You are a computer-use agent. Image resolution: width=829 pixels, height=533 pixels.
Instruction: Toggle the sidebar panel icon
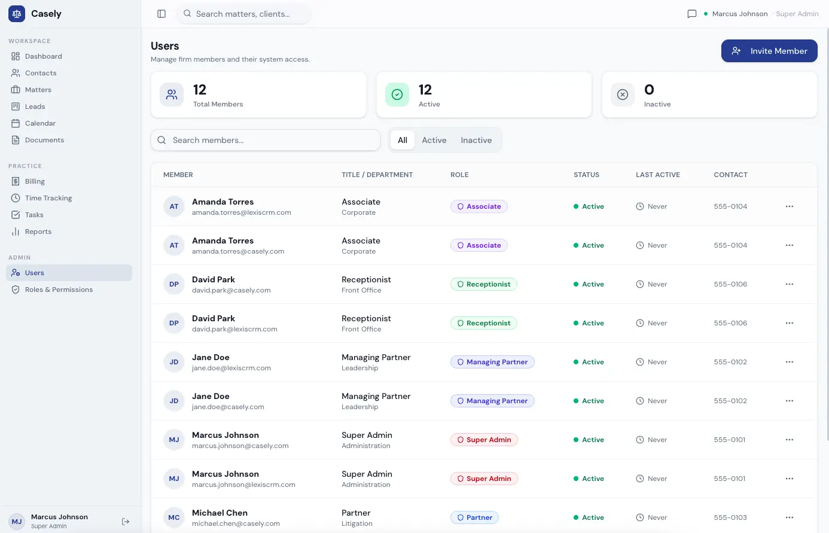tap(161, 14)
